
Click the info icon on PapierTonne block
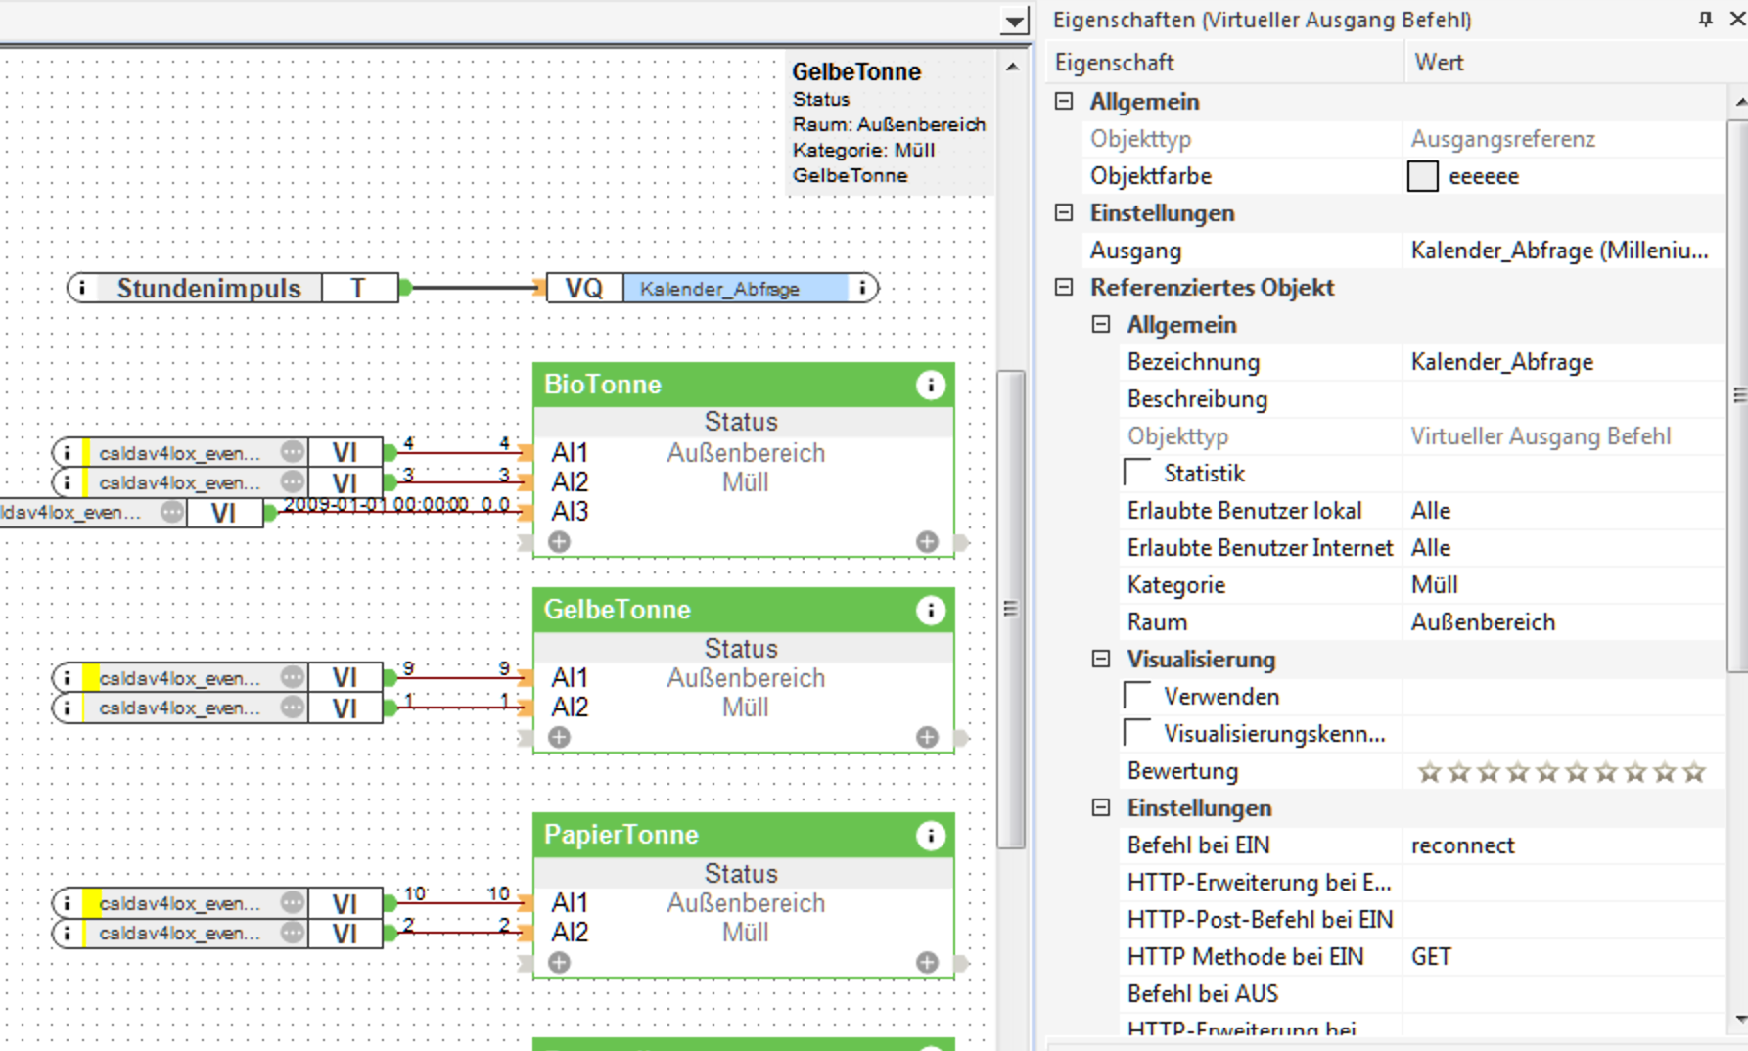tap(930, 836)
